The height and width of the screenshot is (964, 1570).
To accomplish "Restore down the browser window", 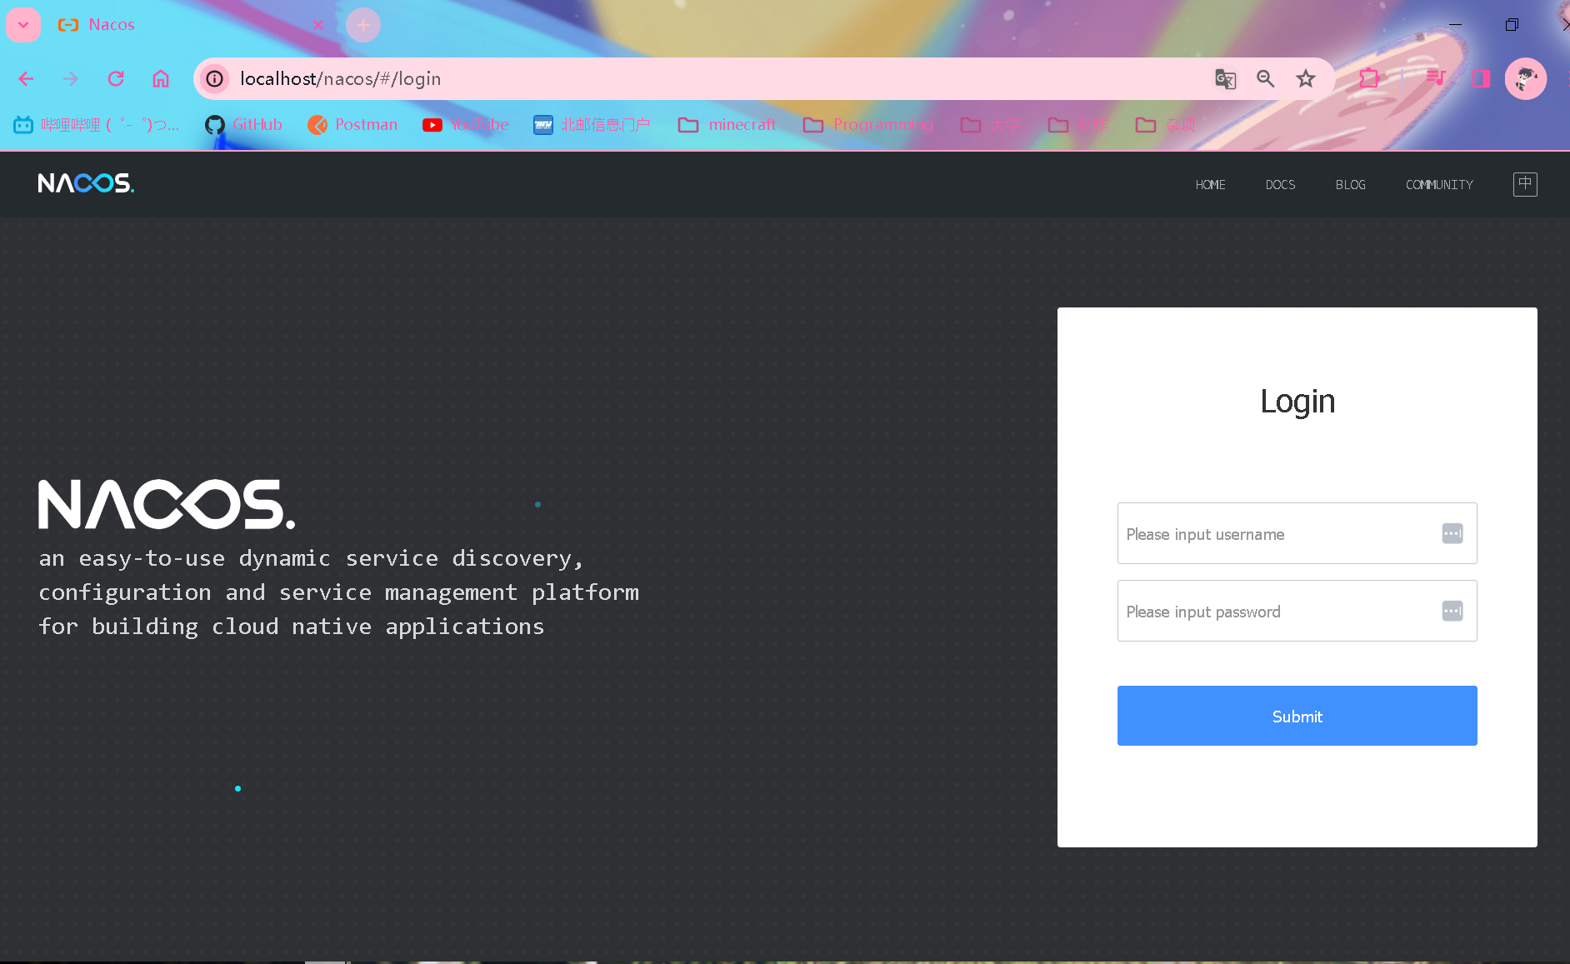I will point(1512,25).
